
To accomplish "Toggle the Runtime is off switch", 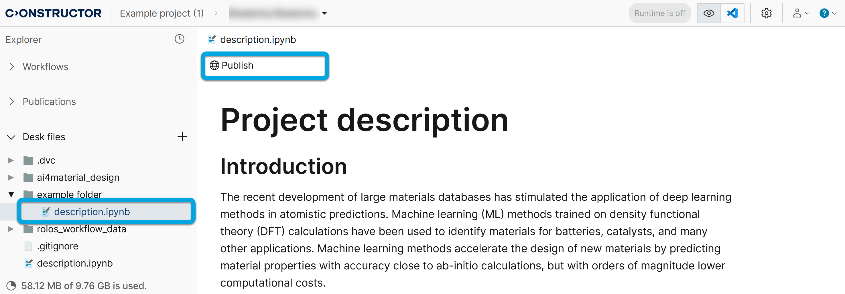I will click(x=659, y=13).
